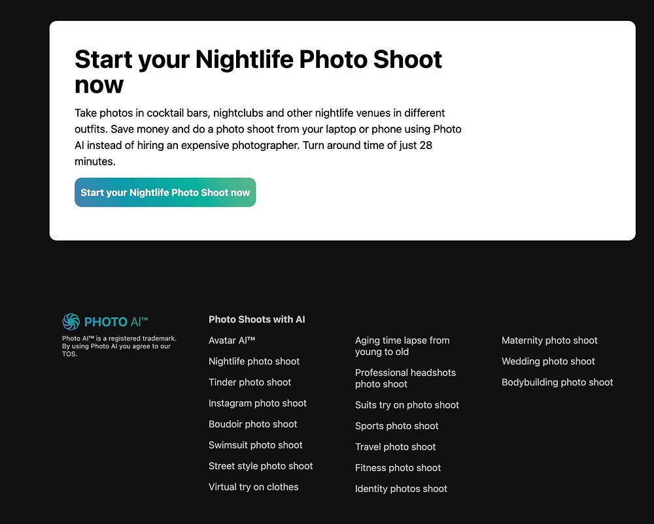Click the green Start your Nightlife Photo Shoot now button

[x=165, y=193]
